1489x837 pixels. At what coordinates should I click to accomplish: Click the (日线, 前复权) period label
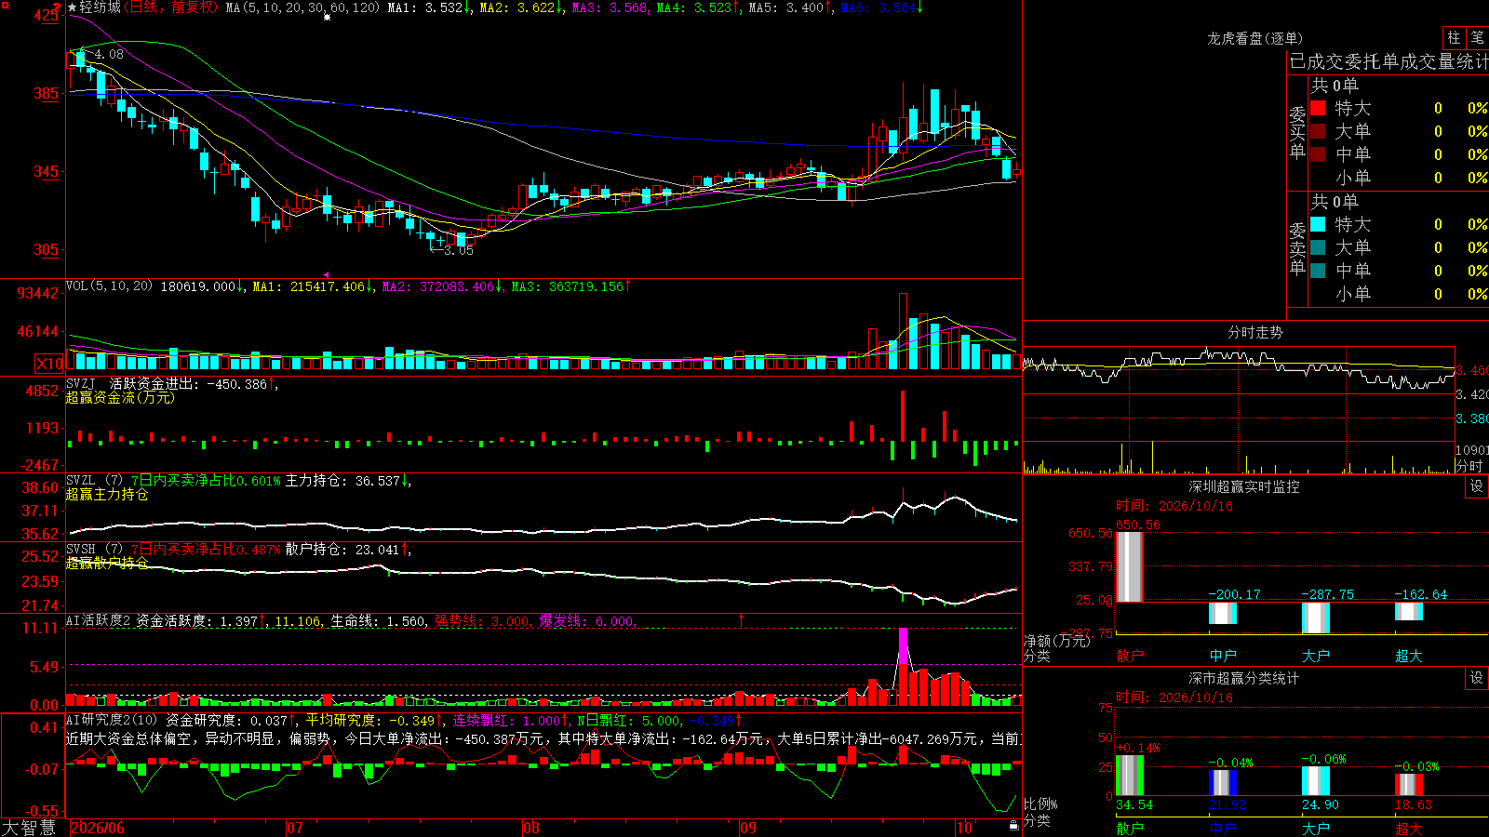click(172, 7)
